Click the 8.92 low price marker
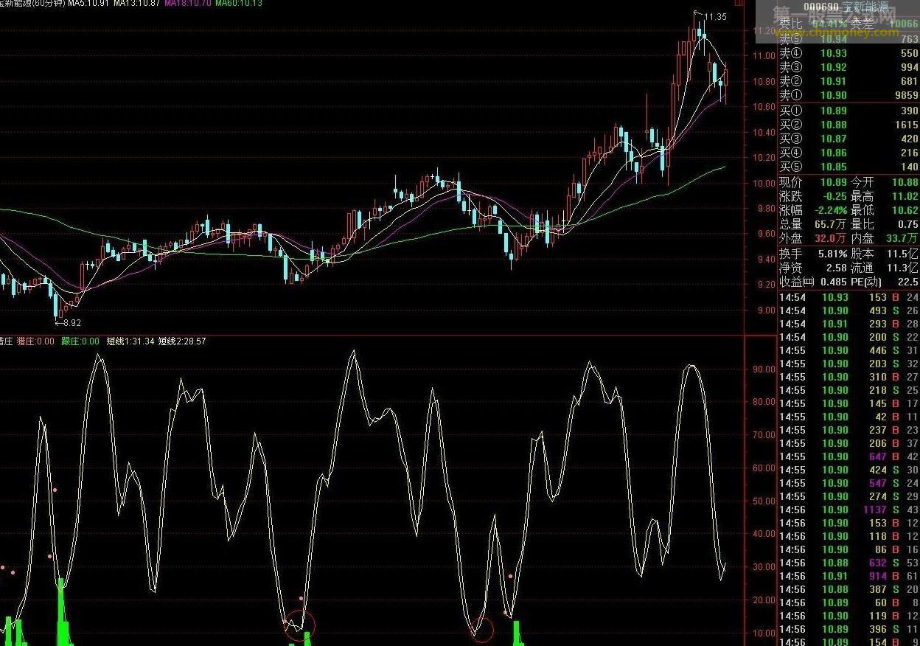The height and width of the screenshot is (646, 920). (x=72, y=322)
